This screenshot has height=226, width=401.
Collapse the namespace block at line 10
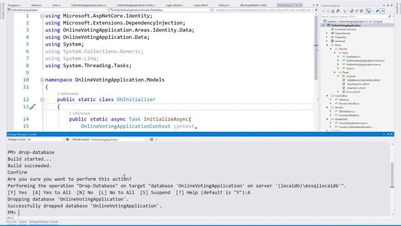43,80
